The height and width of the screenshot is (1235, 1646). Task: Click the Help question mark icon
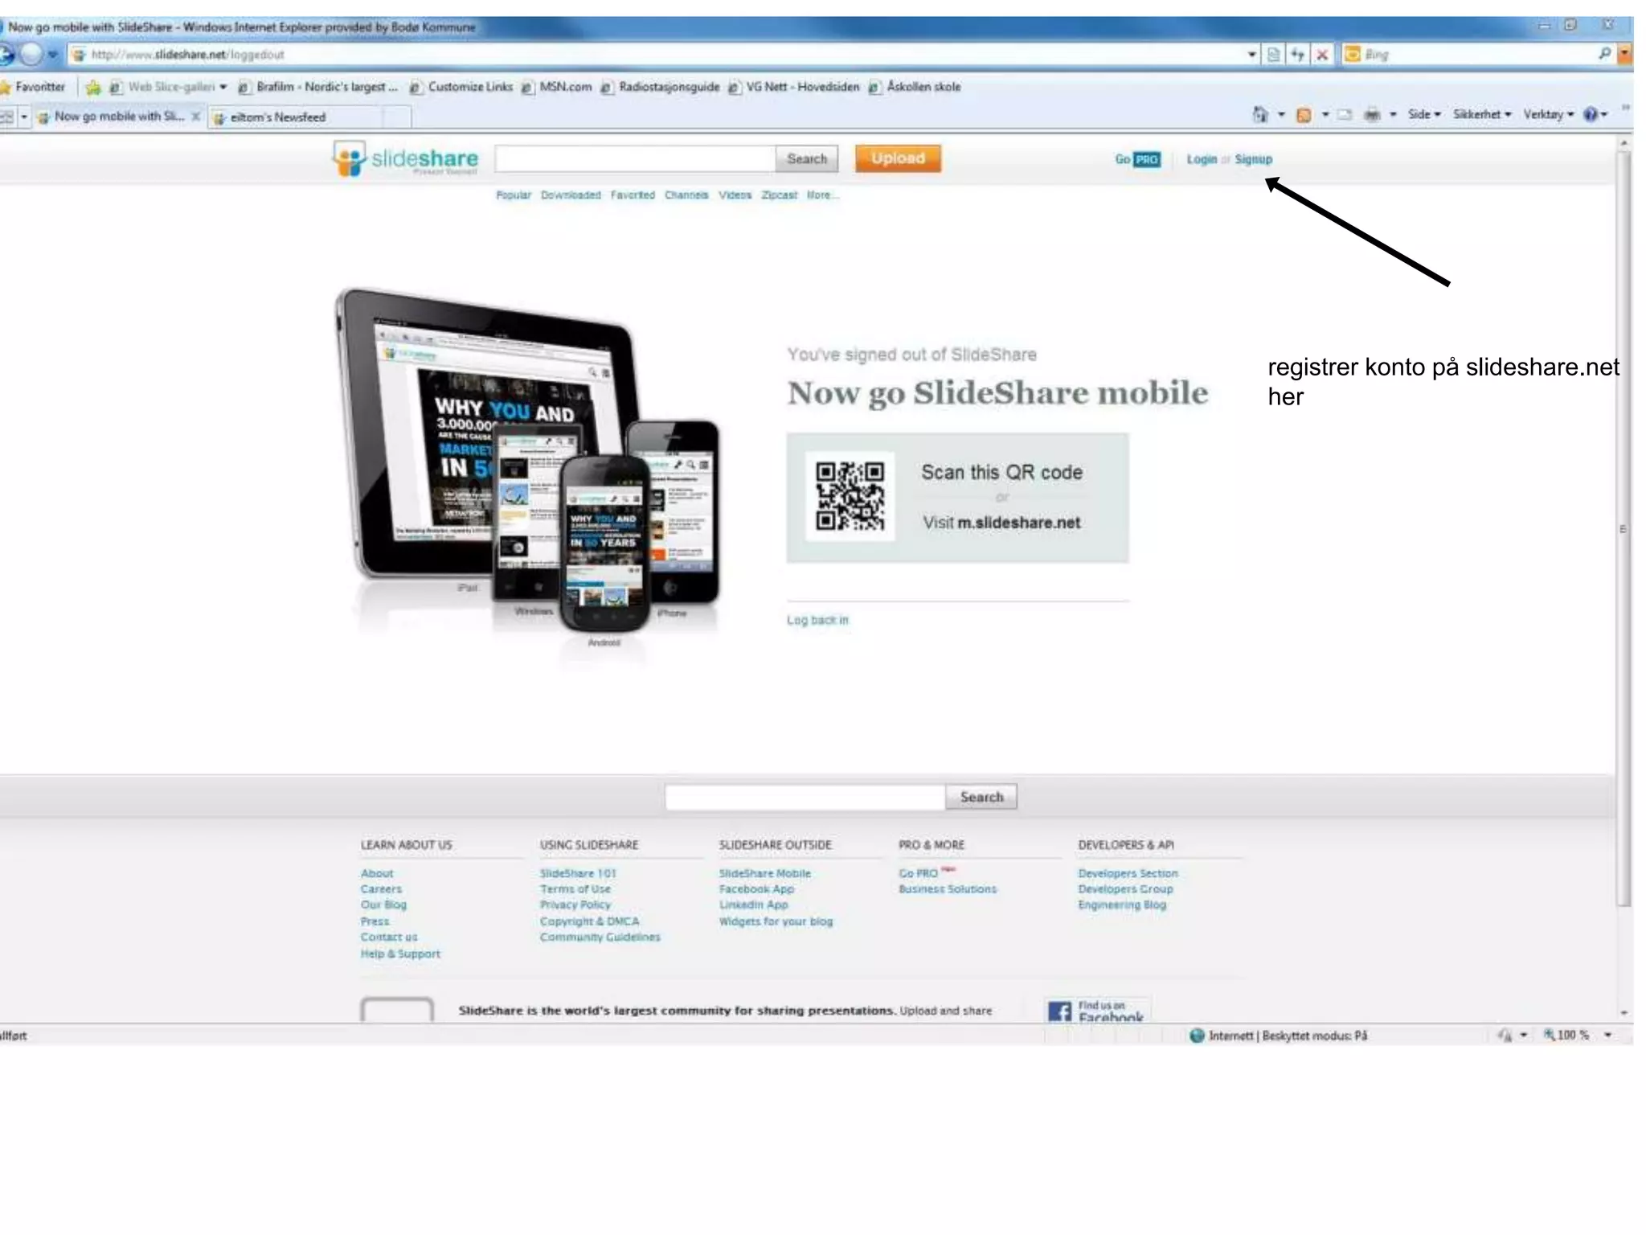(x=1590, y=115)
